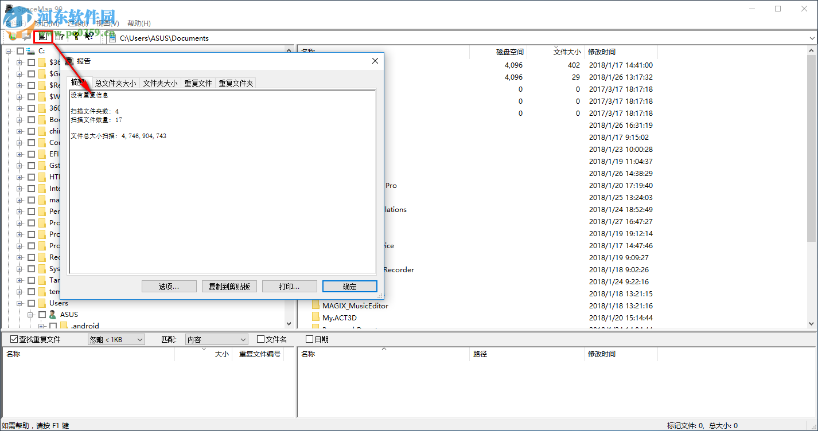Expand the 360 folder node
This screenshot has height=431, width=818.
pyautogui.click(x=20, y=108)
